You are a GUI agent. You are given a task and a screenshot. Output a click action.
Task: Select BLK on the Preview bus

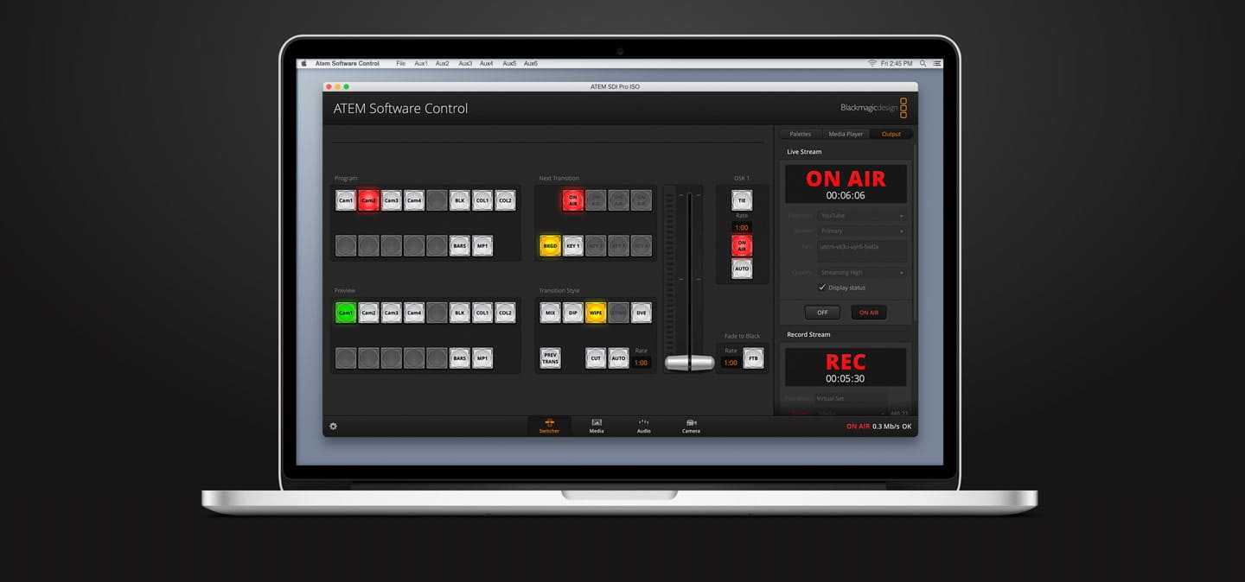point(460,313)
